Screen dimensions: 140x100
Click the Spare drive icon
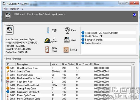67,40
